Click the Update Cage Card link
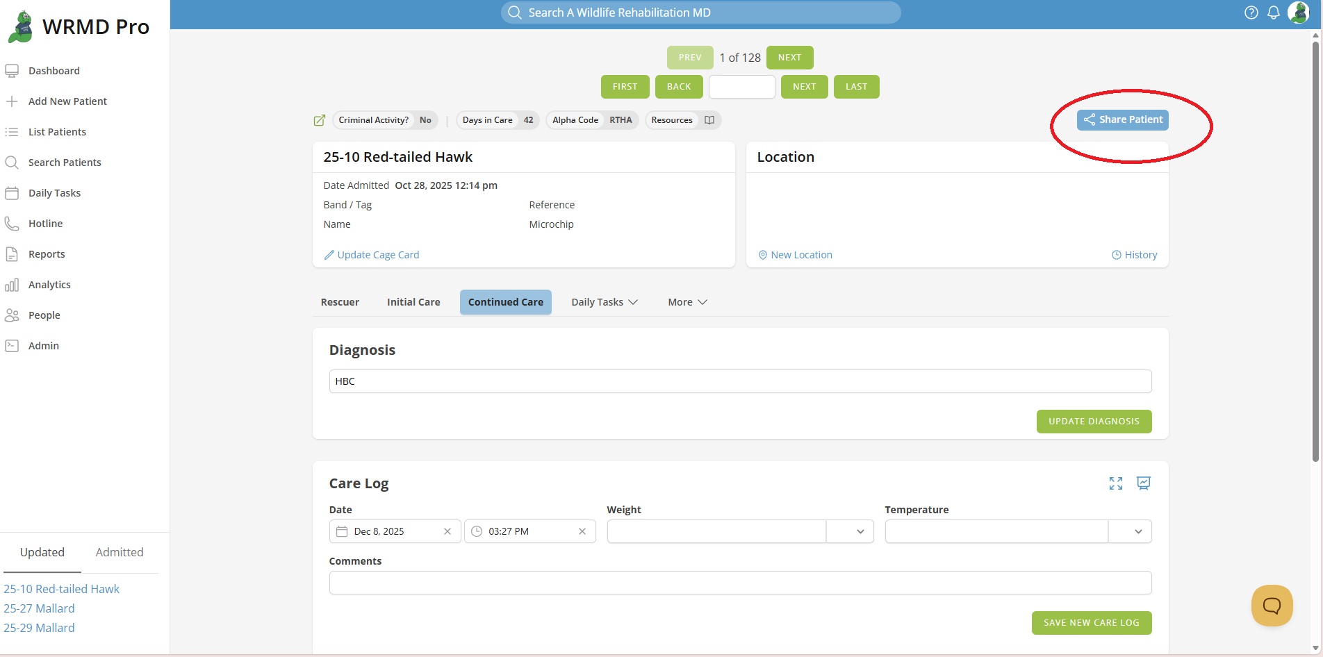Image resolution: width=1323 pixels, height=657 pixels. point(372,255)
